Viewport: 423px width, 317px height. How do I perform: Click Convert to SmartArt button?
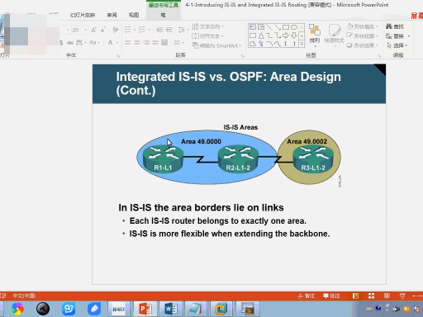216,45
